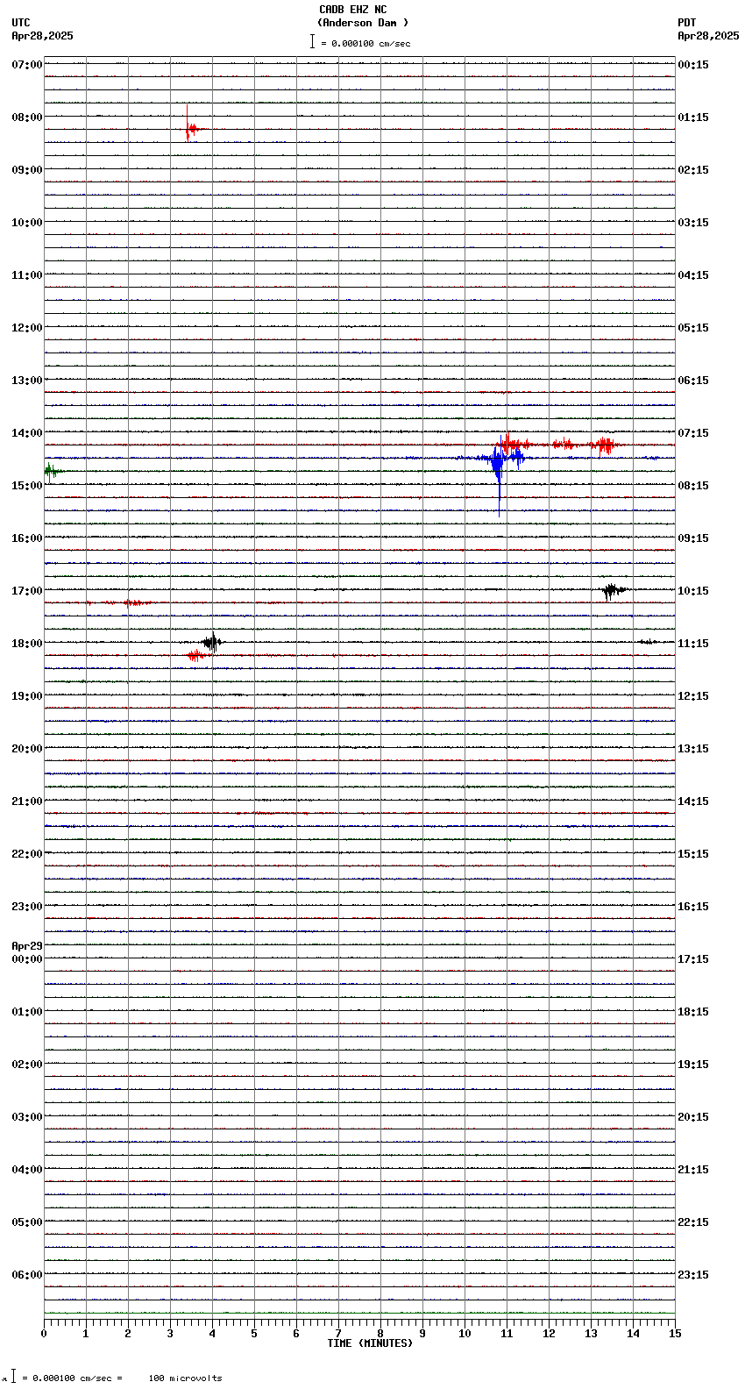Click the 10:00 UTC row label
The width and height of the screenshot is (745, 1389).
[x=27, y=223]
